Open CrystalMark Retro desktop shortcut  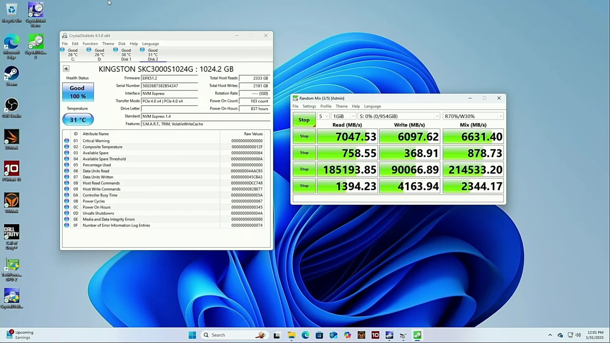point(35,15)
